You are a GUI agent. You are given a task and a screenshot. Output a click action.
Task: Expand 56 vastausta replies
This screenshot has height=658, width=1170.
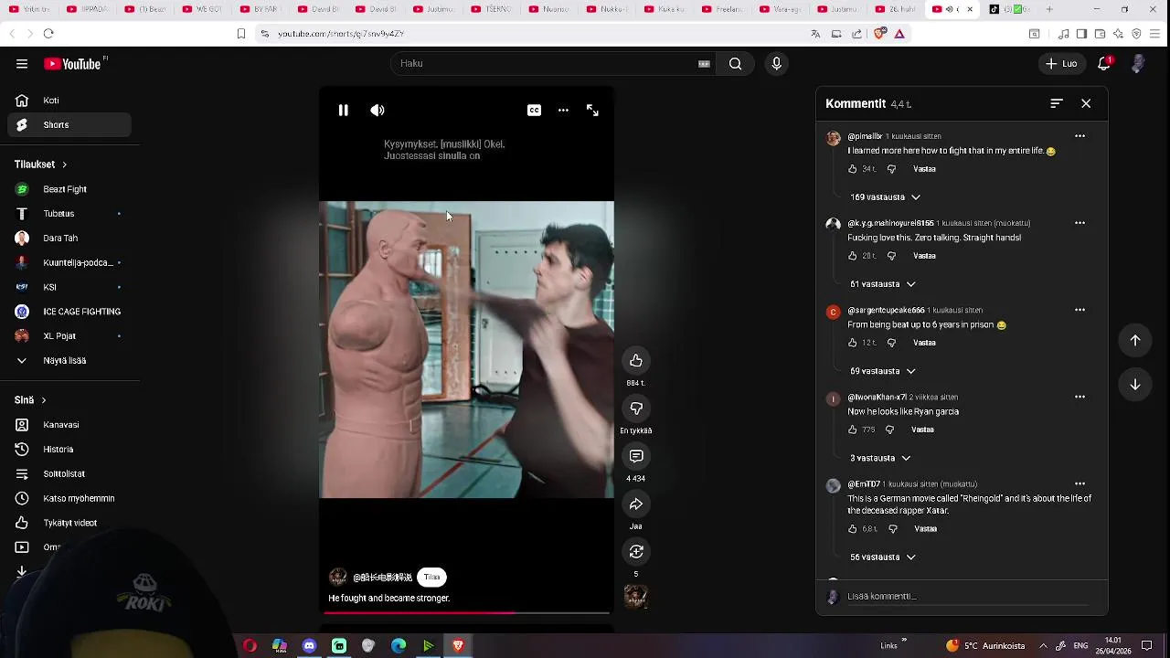(883, 557)
